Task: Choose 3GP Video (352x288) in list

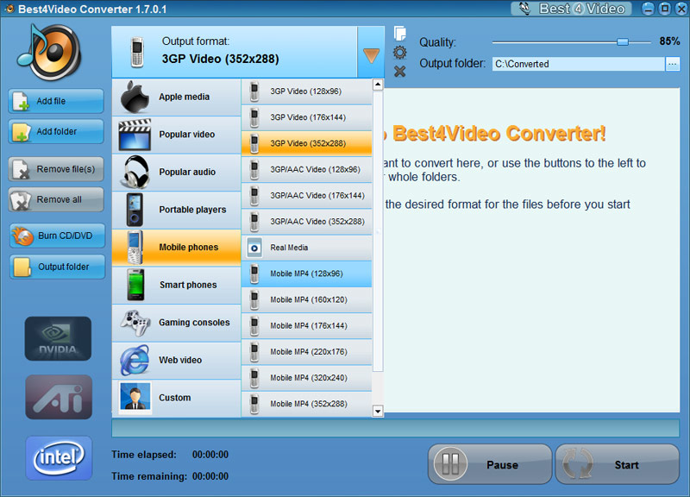Action: pos(307,143)
